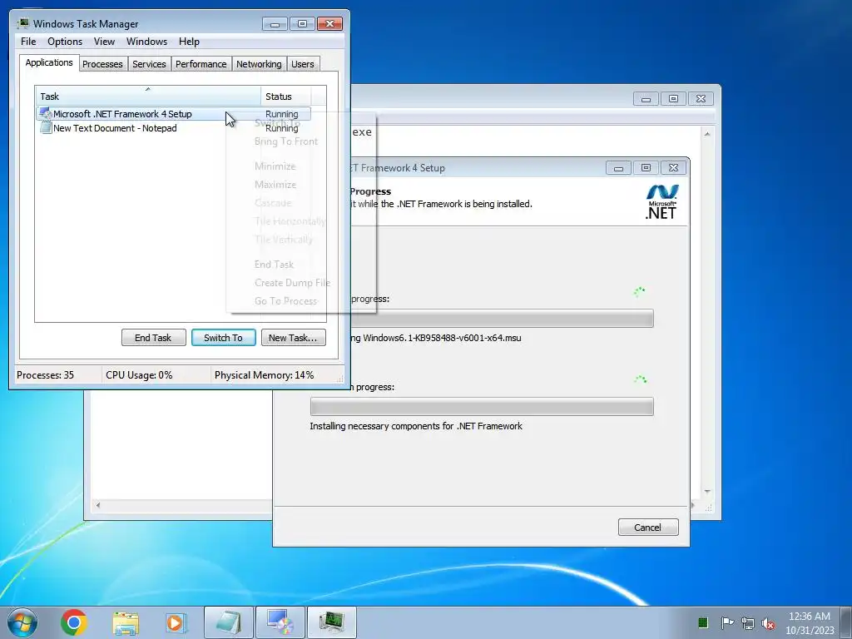The width and height of the screenshot is (852, 639).
Task: Select Microsoft .NET Framework 4 Setup task
Action: point(173,113)
